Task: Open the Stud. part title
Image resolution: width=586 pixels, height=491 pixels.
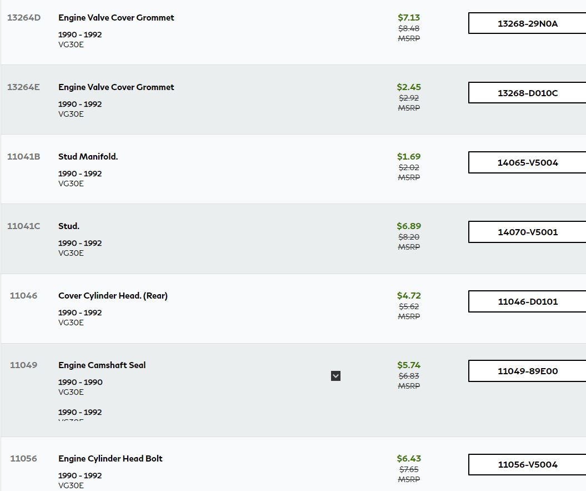Action: click(x=69, y=226)
